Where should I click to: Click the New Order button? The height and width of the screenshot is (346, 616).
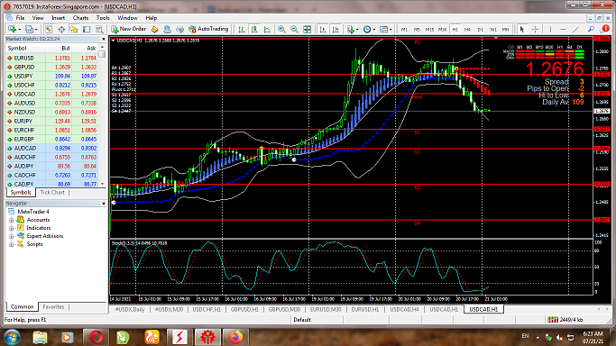pyautogui.click(x=128, y=29)
